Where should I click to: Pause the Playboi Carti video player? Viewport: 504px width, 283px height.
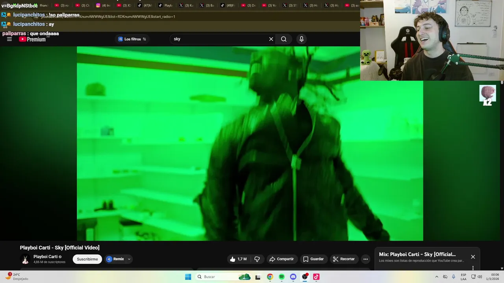pyautogui.click(x=250, y=143)
